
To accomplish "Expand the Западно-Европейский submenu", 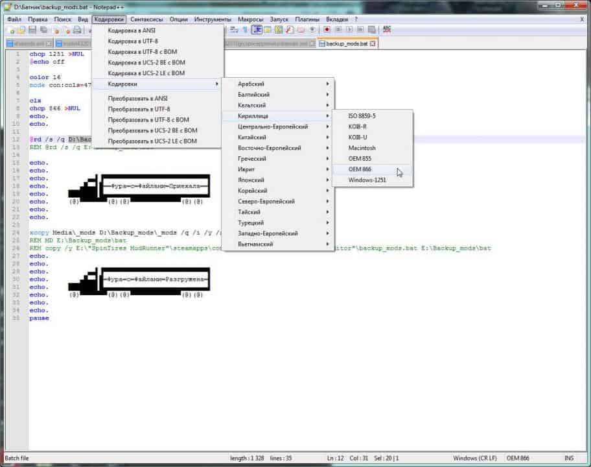I will pos(268,233).
